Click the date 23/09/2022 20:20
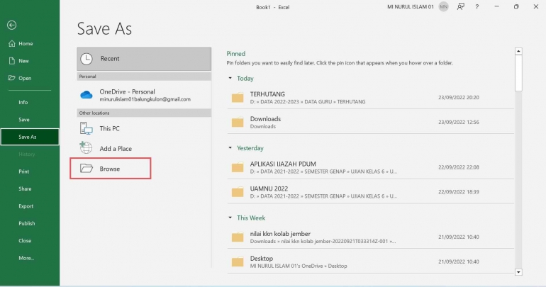Viewport: 546px width, 287px height. click(459, 97)
